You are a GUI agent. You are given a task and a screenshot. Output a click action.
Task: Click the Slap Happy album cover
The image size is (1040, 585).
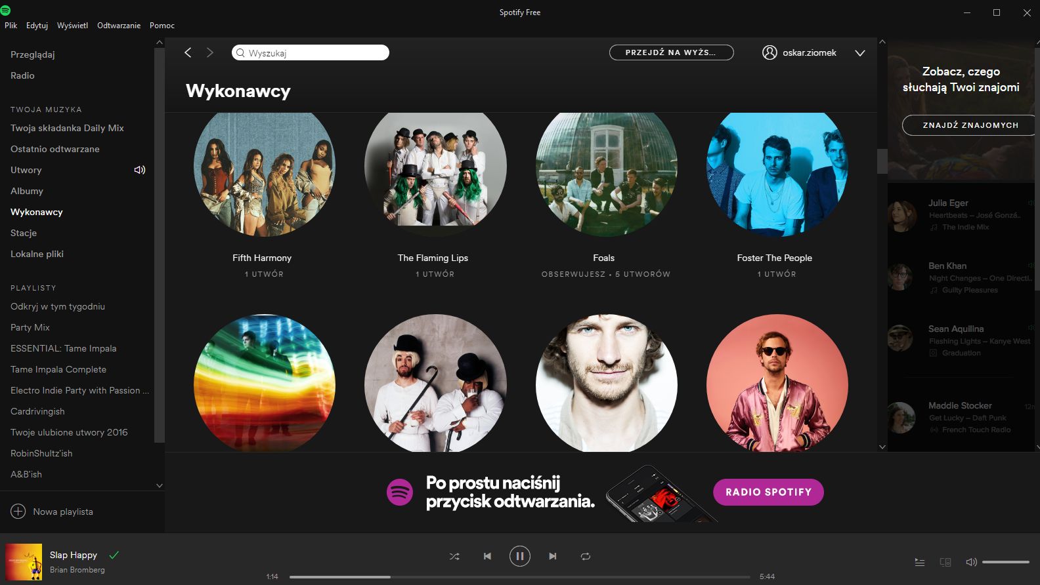24,562
